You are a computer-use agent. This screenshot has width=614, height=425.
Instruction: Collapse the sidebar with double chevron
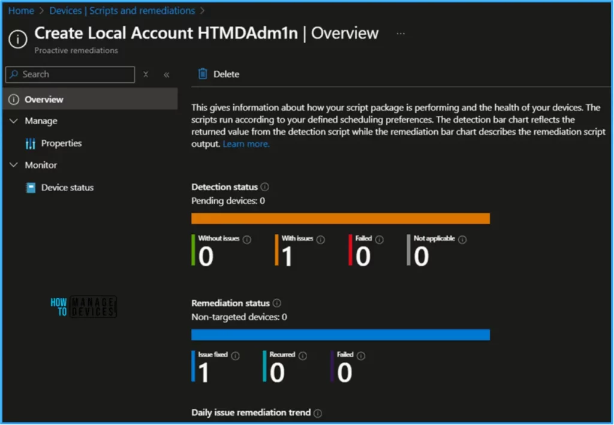[167, 75]
